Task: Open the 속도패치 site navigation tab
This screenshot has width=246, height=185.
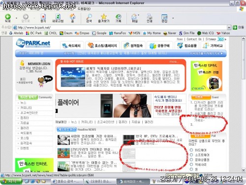Action: pos(72,45)
